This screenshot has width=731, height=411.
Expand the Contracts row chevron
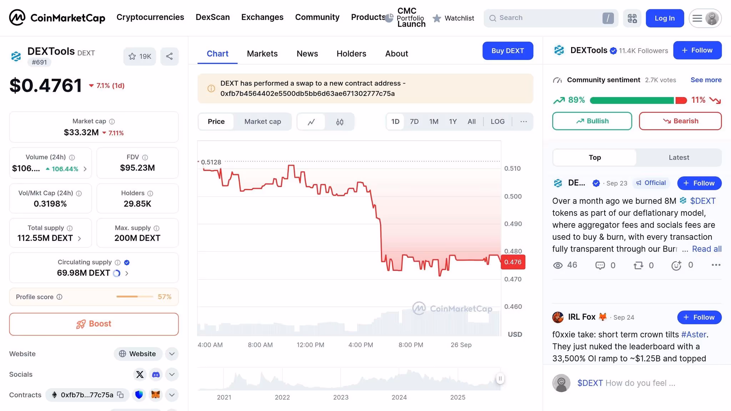pos(172,395)
